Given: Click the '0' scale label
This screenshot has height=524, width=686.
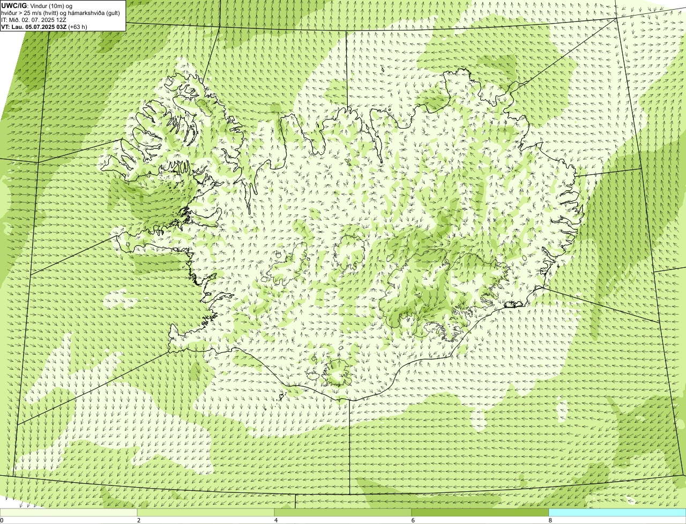Looking at the screenshot, I should coord(2,520).
